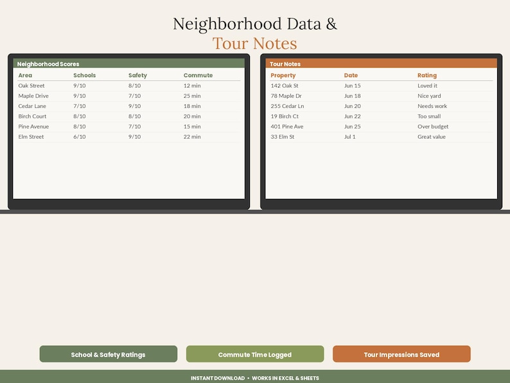This screenshot has height=383, width=510.
Task: Select the Oak Street area cell
Action: pos(31,85)
